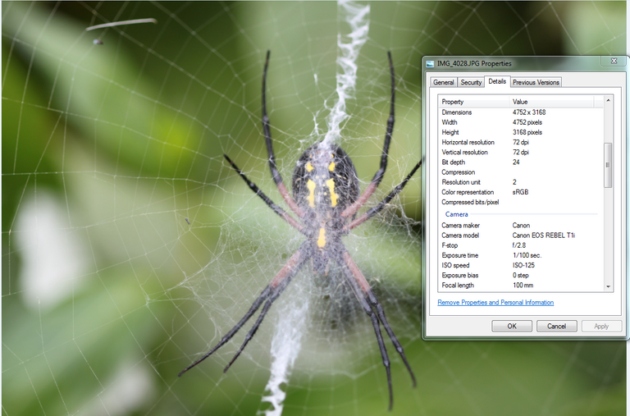Click the Compressed bits/pixel property row

[x=521, y=202]
